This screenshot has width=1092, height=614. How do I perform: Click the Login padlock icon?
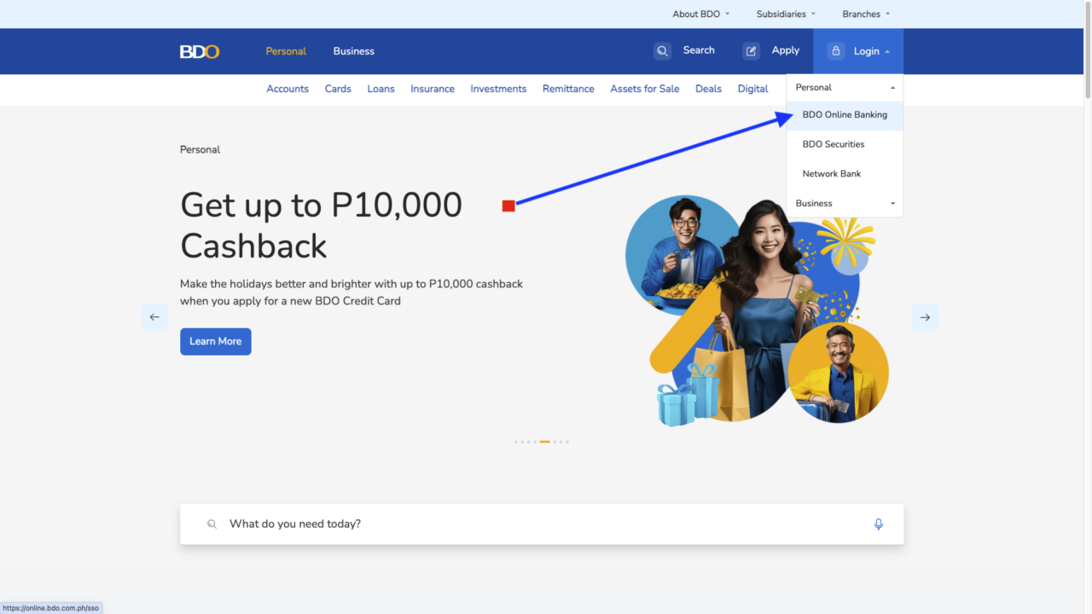click(x=836, y=51)
